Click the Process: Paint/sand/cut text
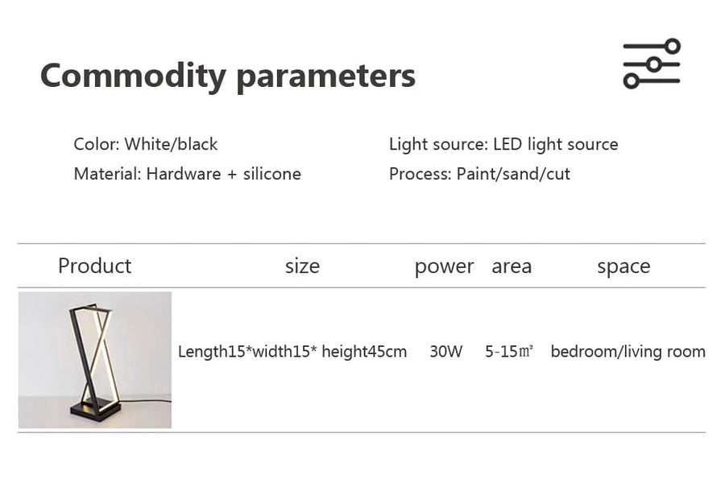Image resolution: width=725 pixels, height=499 pixels. (x=479, y=174)
